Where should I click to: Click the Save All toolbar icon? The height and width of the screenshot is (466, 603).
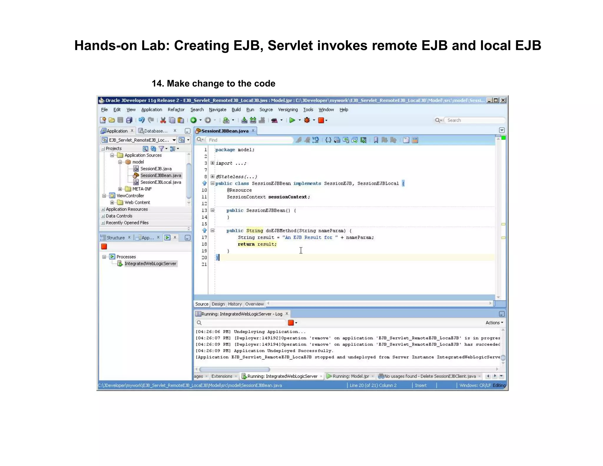coord(129,120)
